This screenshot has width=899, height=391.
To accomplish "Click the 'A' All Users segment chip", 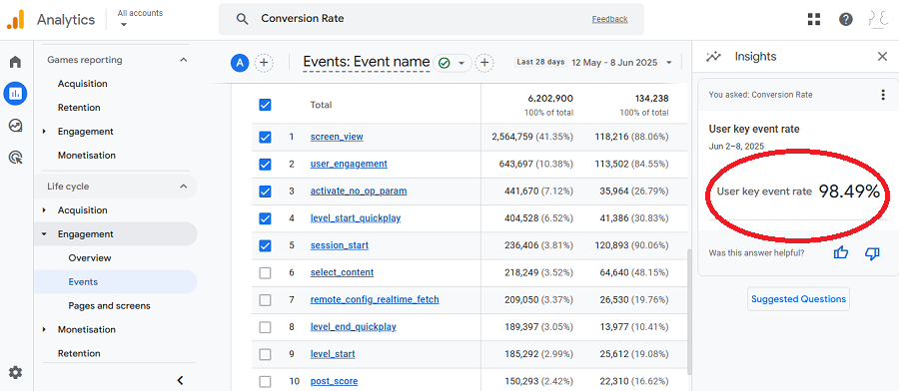I will coord(240,63).
